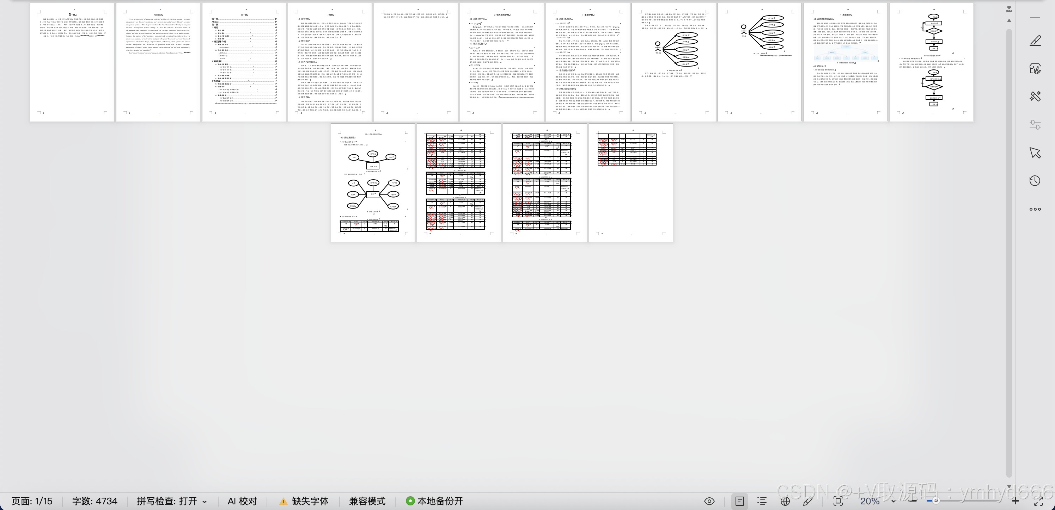The width and height of the screenshot is (1055, 510).
Task: Open the 20% zoom level dropdown
Action: pos(877,502)
